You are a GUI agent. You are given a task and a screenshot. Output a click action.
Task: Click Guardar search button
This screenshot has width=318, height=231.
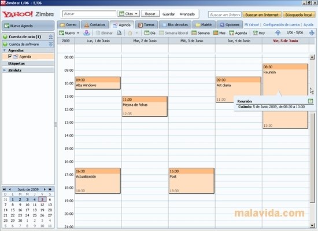tap(168, 14)
